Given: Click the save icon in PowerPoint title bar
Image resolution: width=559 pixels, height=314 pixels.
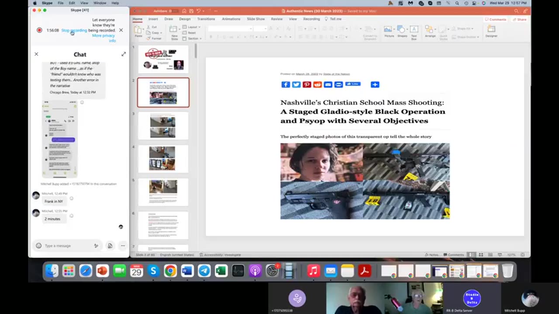Looking at the screenshot, I should (x=192, y=11).
